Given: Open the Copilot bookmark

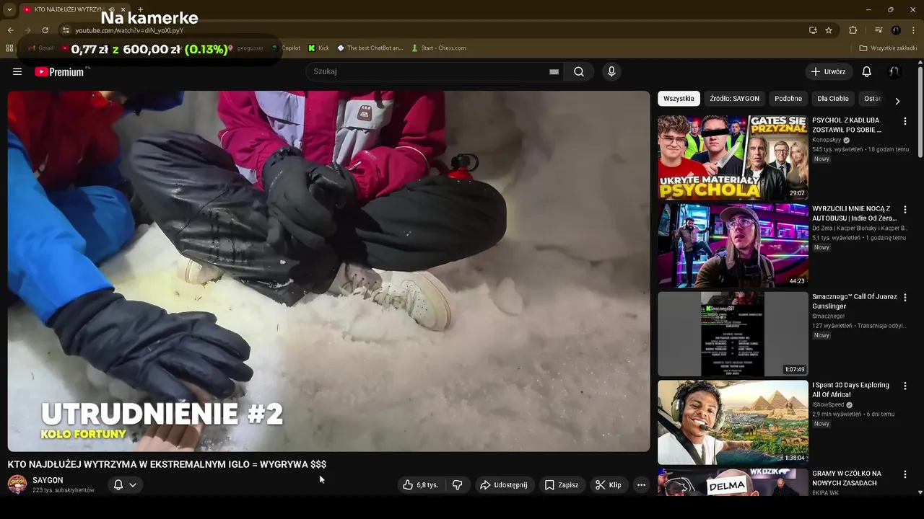Looking at the screenshot, I should click(x=286, y=48).
